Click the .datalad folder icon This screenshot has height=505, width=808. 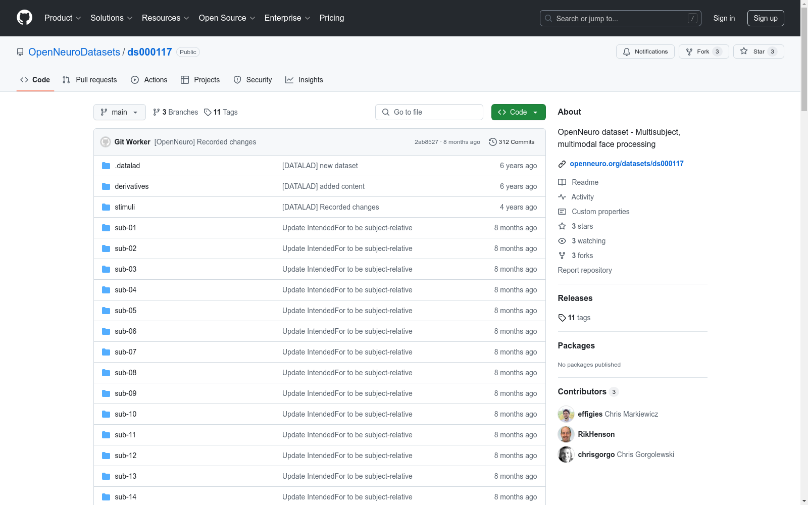pos(106,166)
